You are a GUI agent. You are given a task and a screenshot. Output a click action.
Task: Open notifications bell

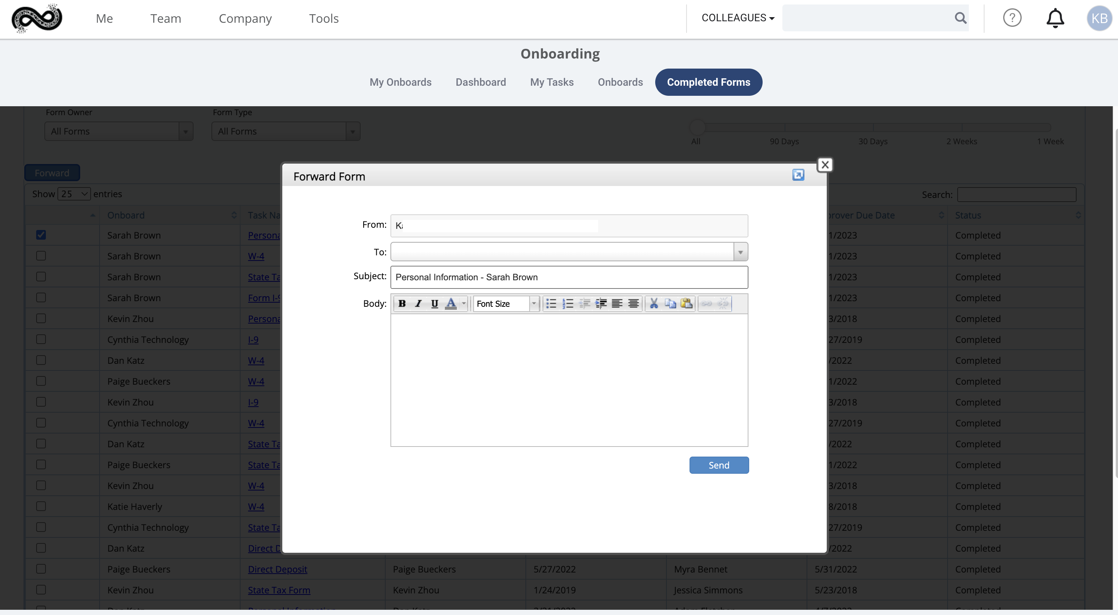[1055, 18]
